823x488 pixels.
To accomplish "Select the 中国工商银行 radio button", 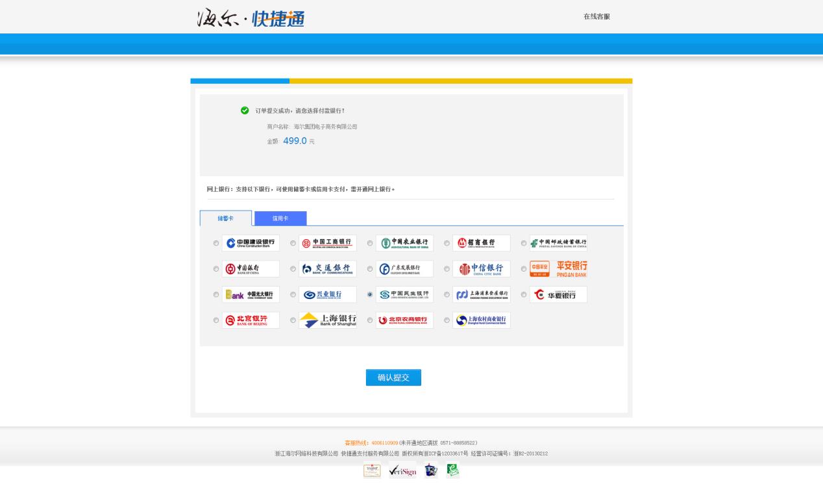I will 293,244.
